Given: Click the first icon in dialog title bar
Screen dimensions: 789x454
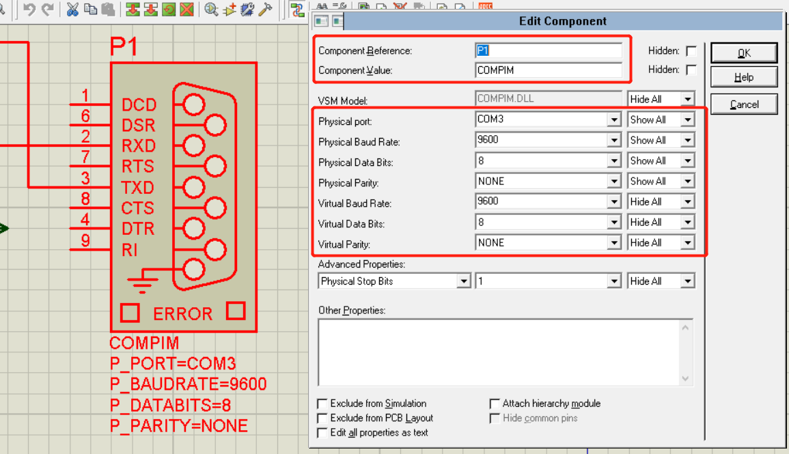Looking at the screenshot, I should pos(321,21).
